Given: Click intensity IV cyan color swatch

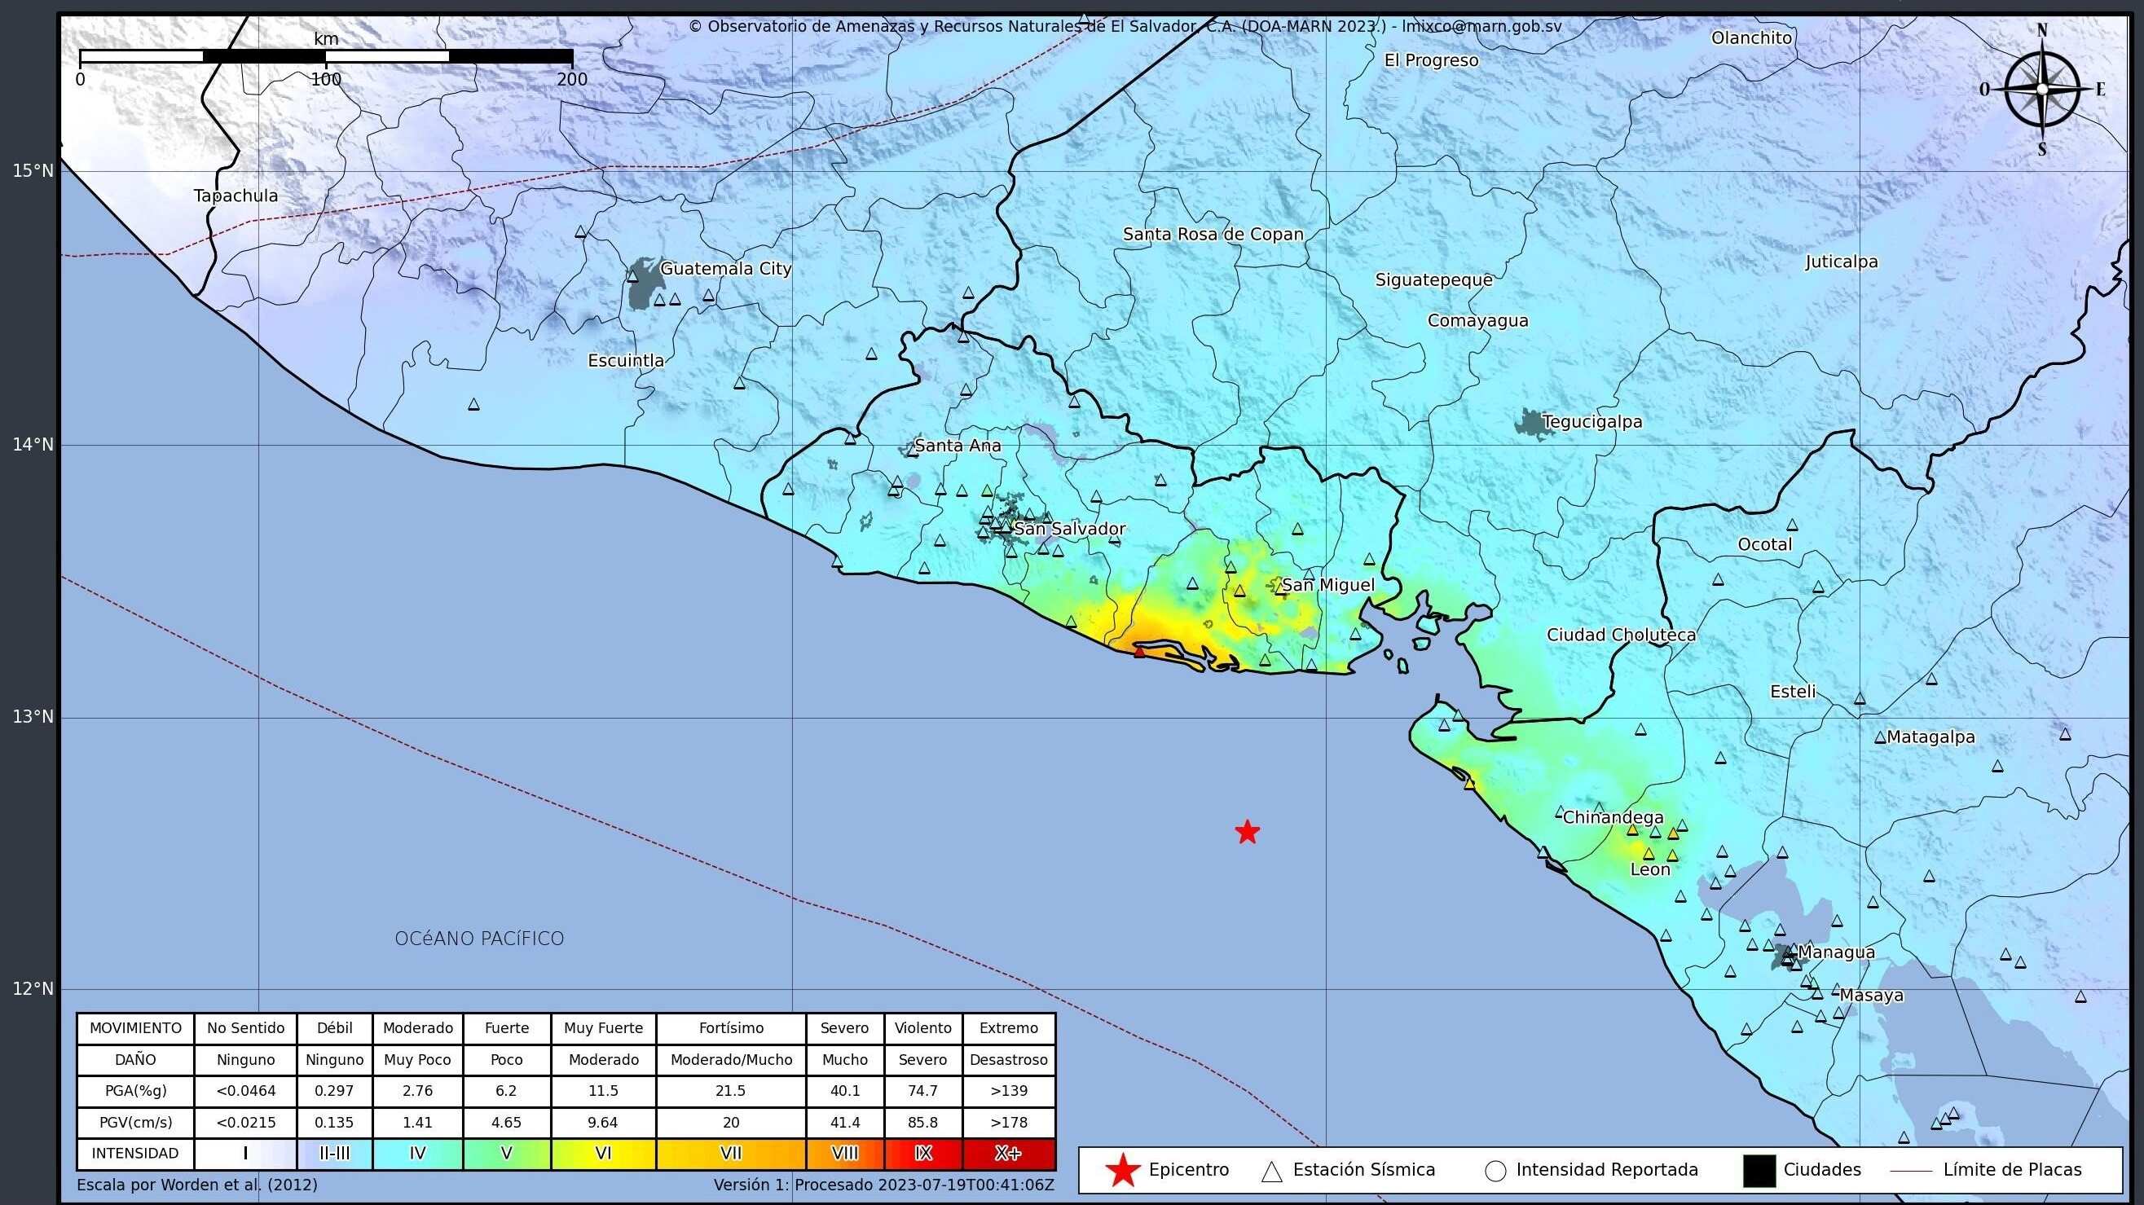Looking at the screenshot, I should tap(418, 1154).
